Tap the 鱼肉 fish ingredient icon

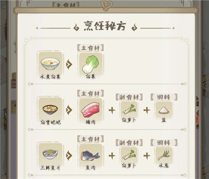pos(91,156)
